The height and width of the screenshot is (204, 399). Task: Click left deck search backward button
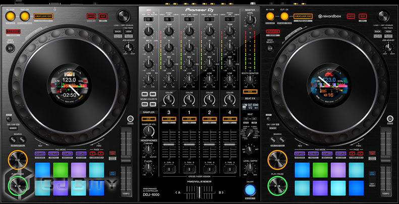coord(13,140)
